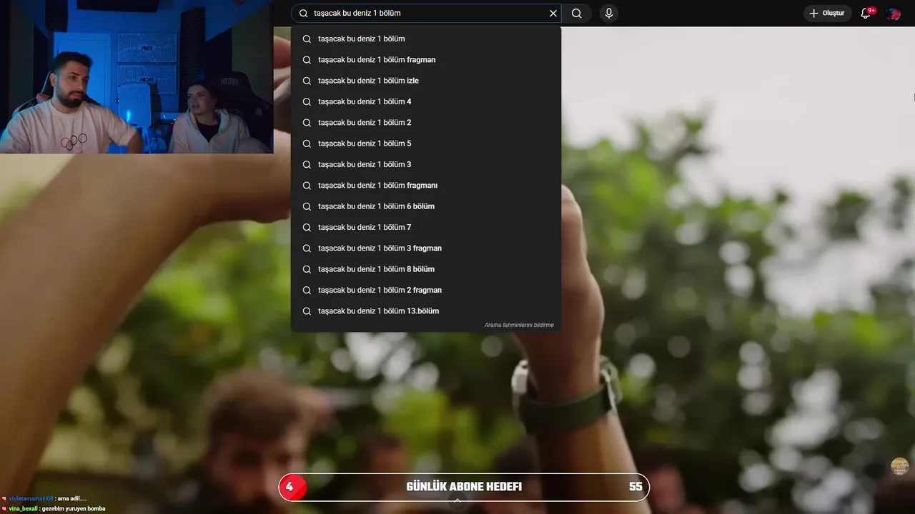Pick suggestion "1 bölüm 4"
This screenshot has height=514, width=915.
point(426,101)
